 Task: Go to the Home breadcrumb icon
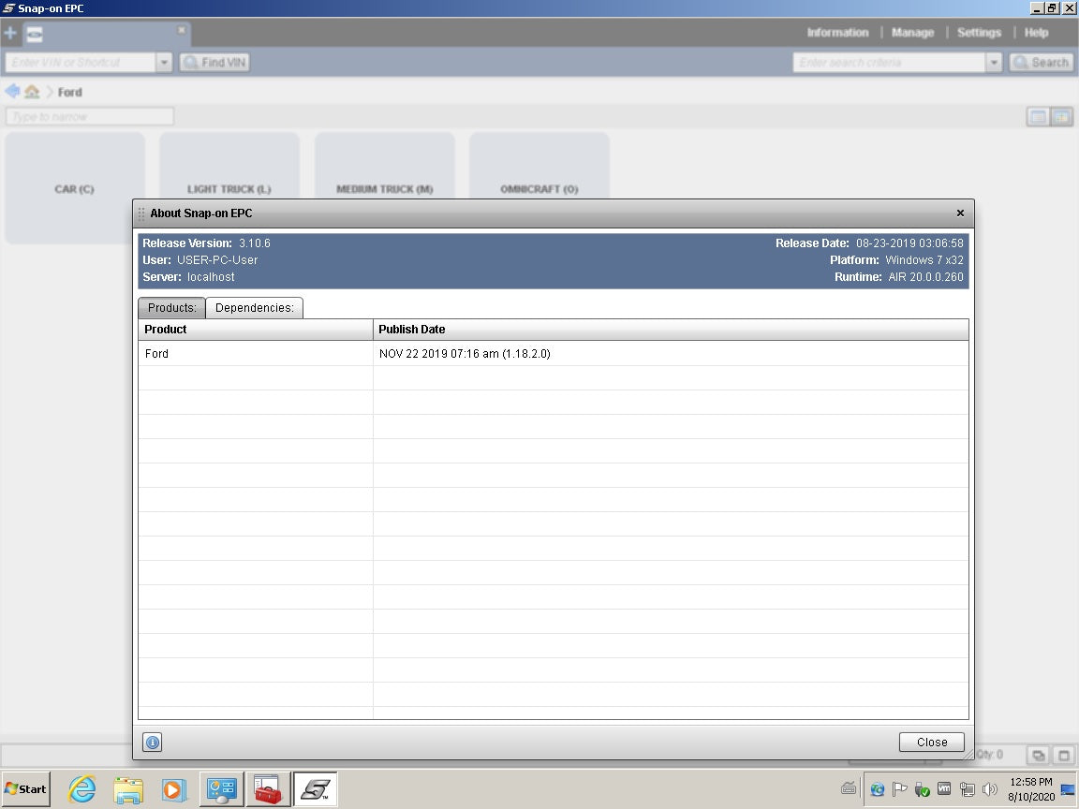pos(32,92)
